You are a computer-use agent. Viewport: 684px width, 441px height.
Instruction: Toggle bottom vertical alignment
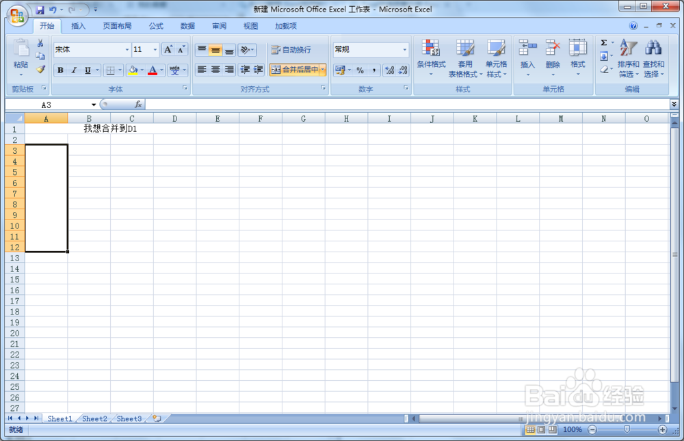(x=229, y=49)
